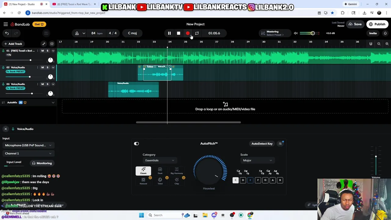Mute track 02 Voice/Audio
Viewport: 391px width, 220px height.
(x=42, y=67)
